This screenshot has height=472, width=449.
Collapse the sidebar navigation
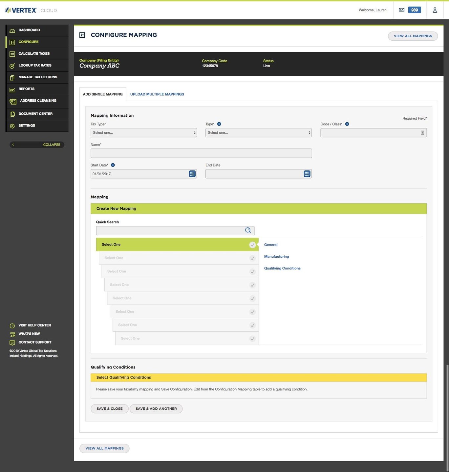tap(37, 145)
